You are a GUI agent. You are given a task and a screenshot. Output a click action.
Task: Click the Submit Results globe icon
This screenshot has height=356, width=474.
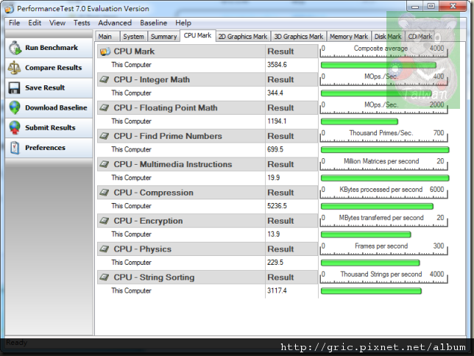click(15, 128)
